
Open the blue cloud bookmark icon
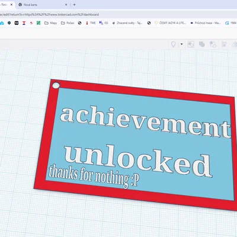click(2, 23)
